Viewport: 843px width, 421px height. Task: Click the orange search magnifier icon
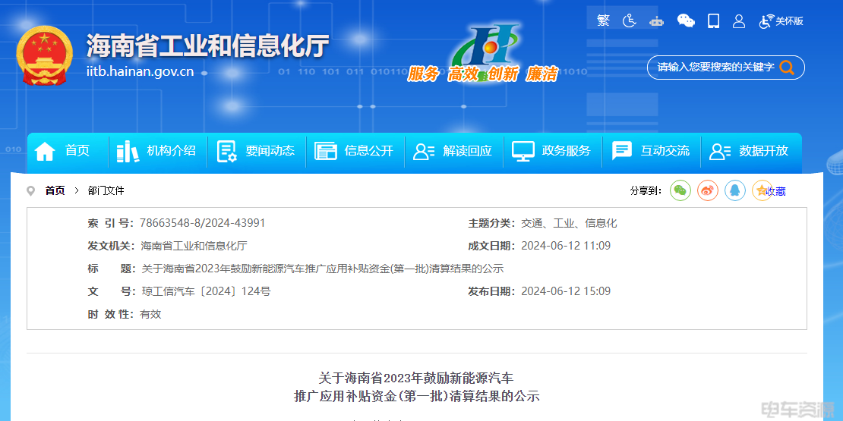tap(787, 68)
